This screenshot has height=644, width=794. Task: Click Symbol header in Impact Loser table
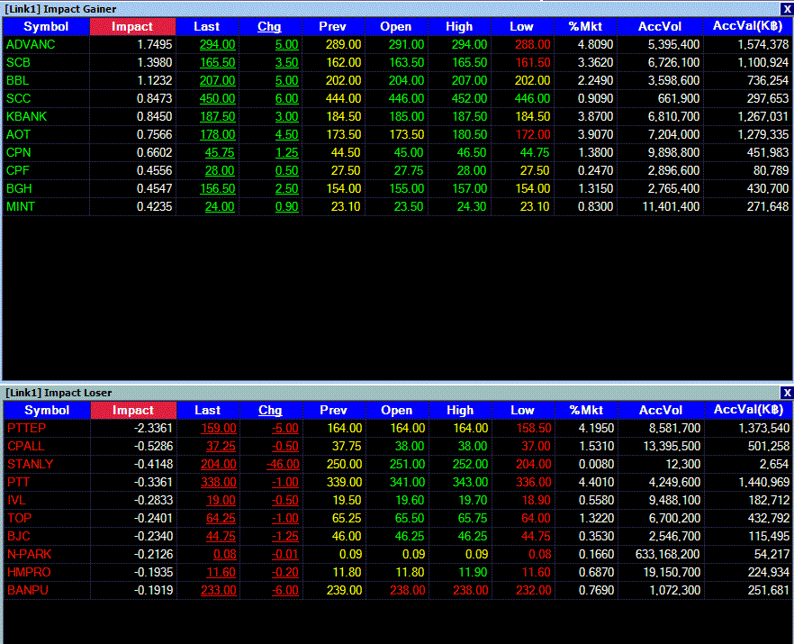47,411
